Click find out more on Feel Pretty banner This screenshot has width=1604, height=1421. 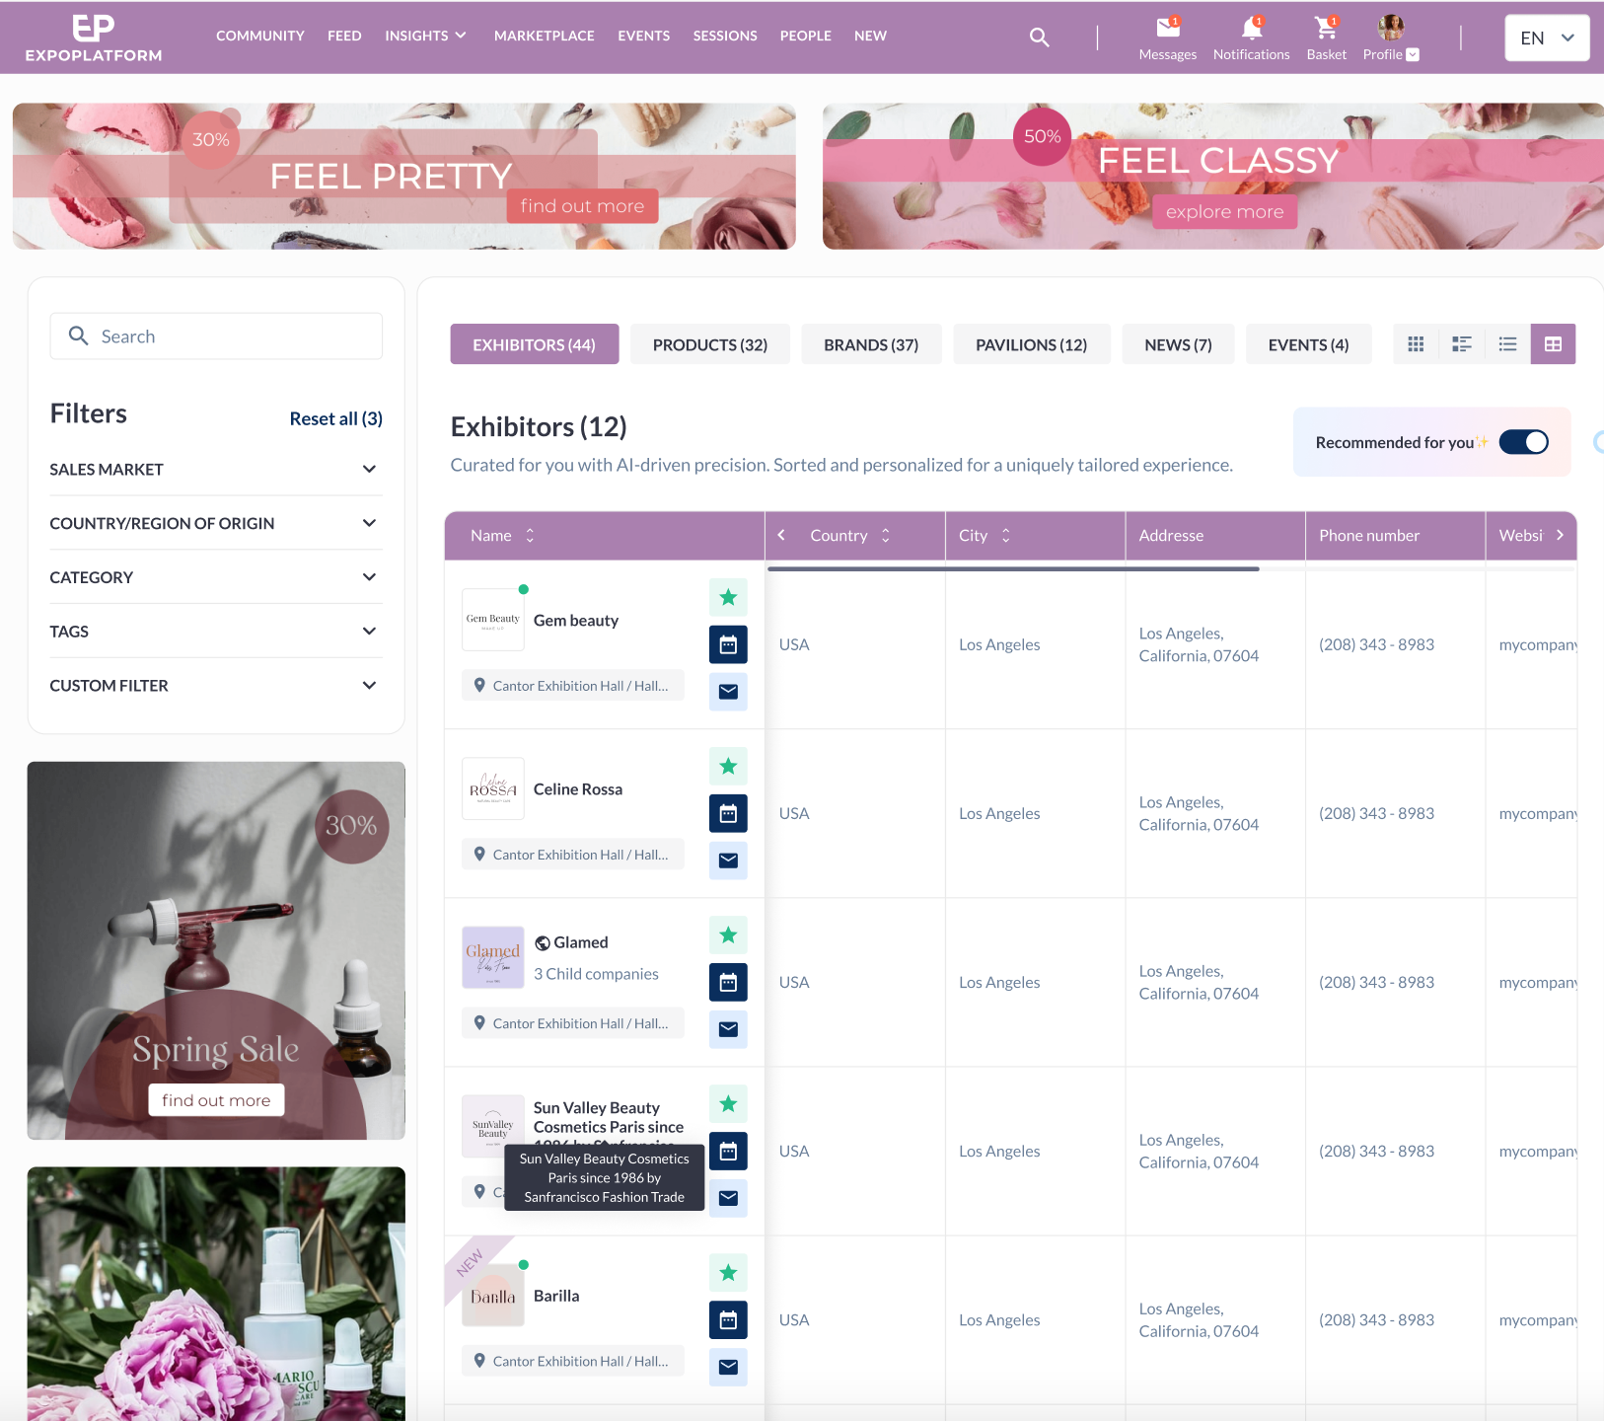(x=582, y=205)
